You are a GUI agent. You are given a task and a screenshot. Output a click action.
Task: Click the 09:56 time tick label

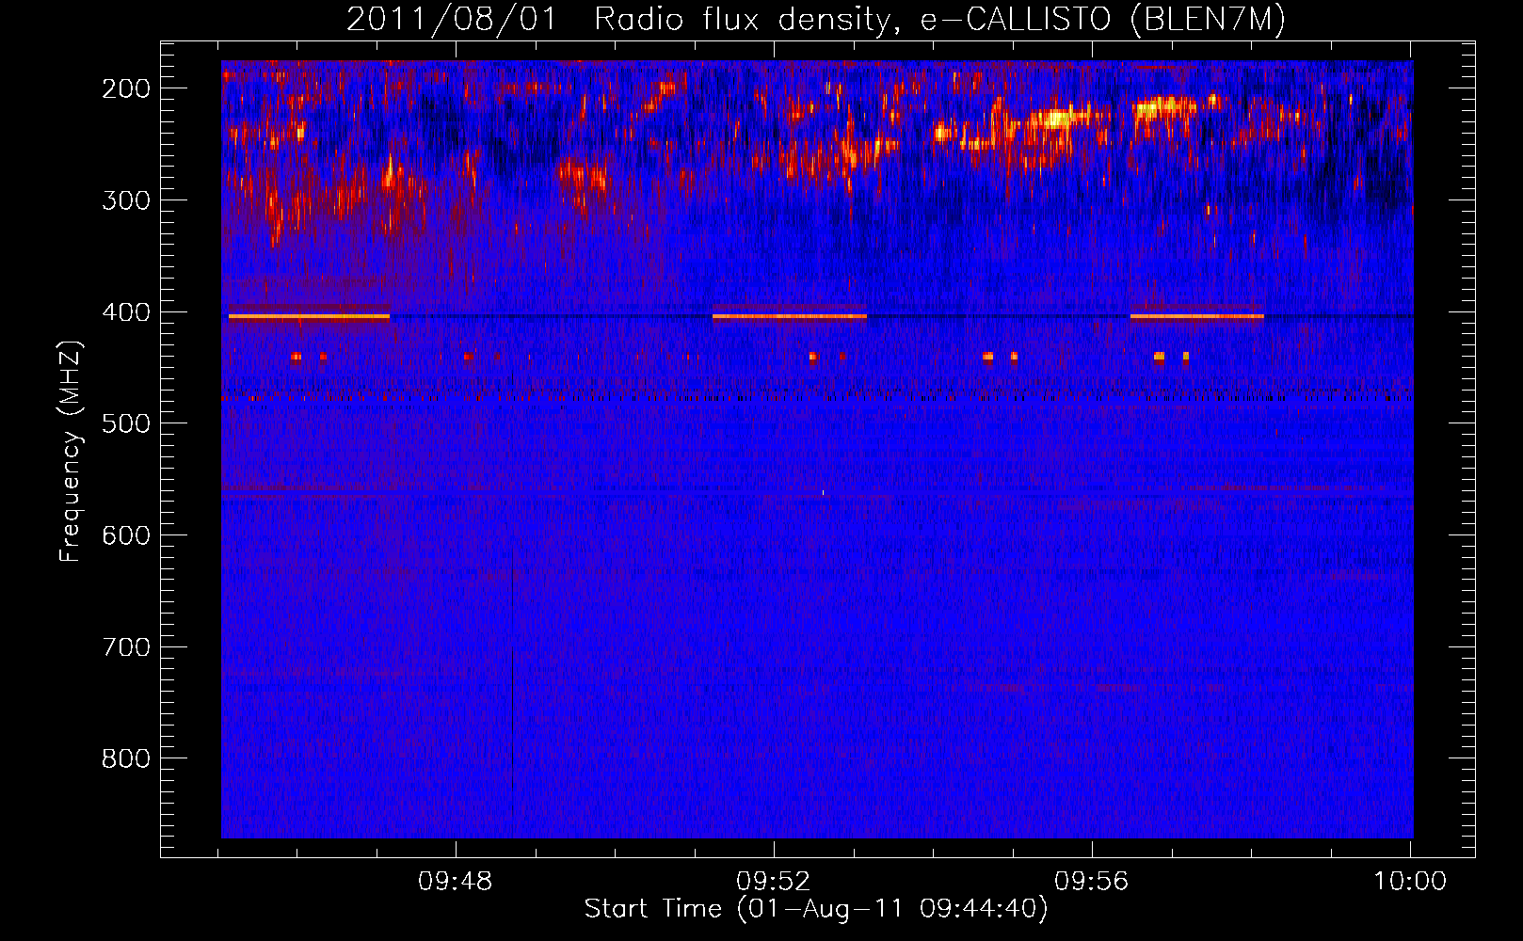click(1092, 882)
